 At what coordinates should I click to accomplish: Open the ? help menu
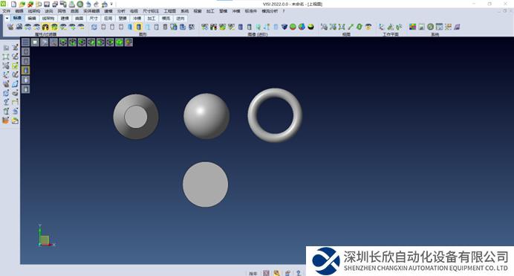click(284, 11)
